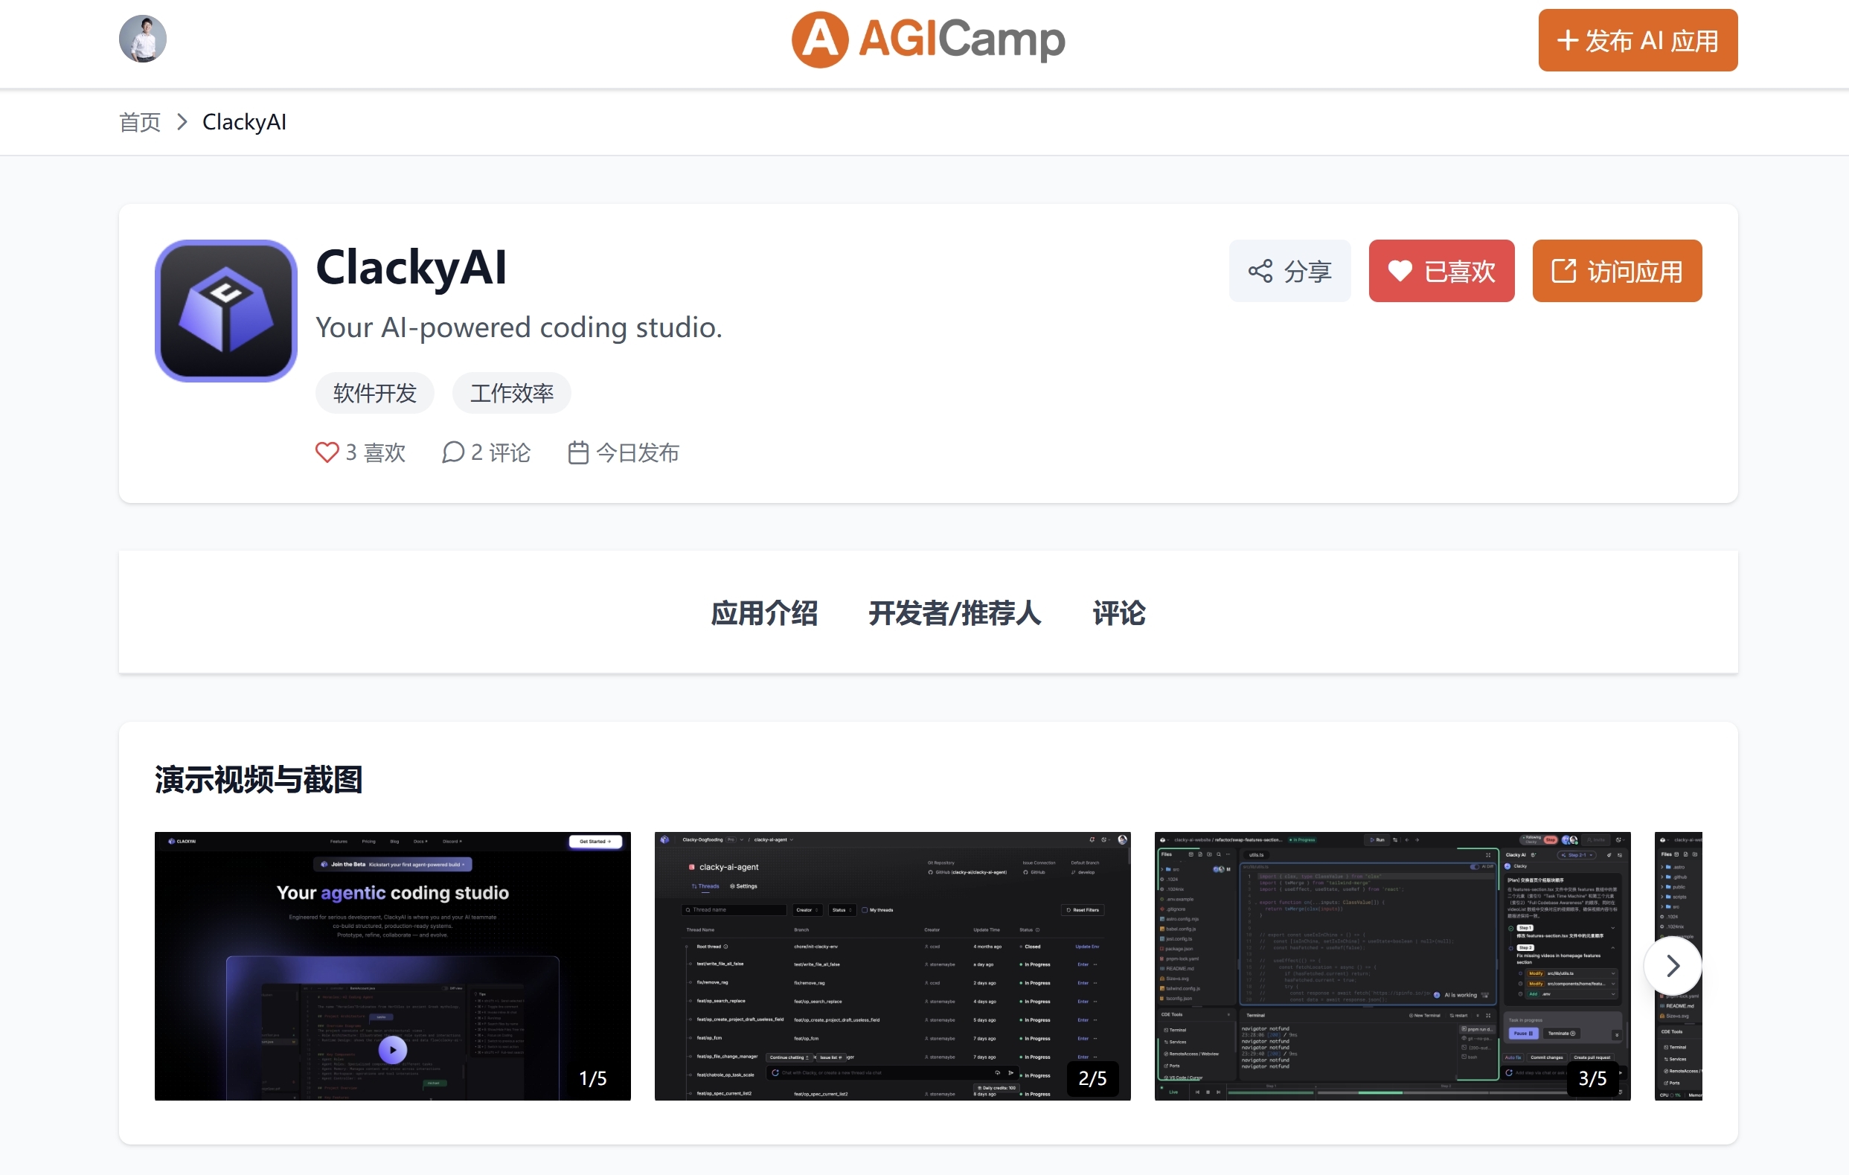This screenshot has height=1175, width=1849.
Task: Select the 软件开发 tag
Action: pos(375,393)
